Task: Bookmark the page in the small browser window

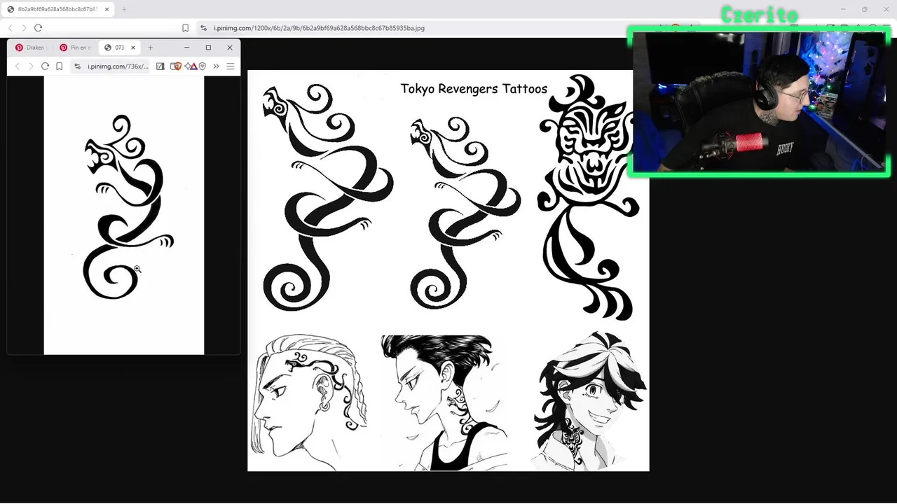Action: click(60, 66)
